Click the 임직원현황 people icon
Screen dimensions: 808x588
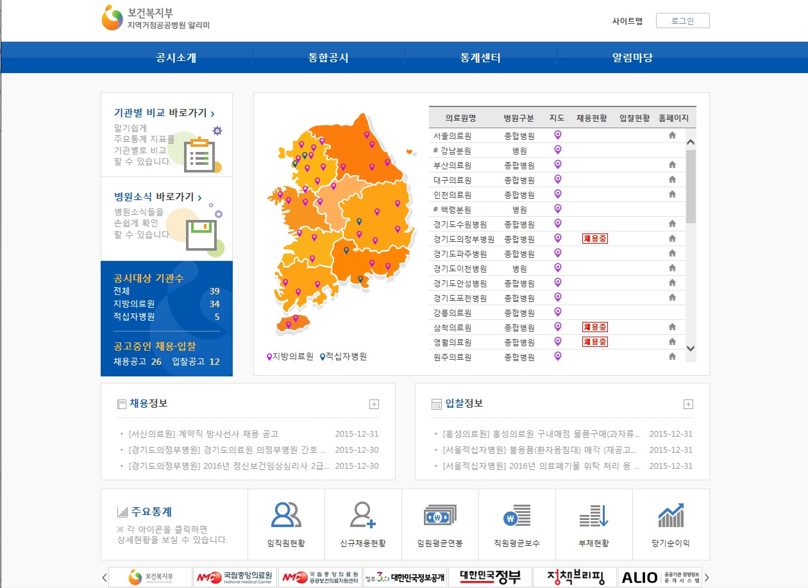click(286, 515)
